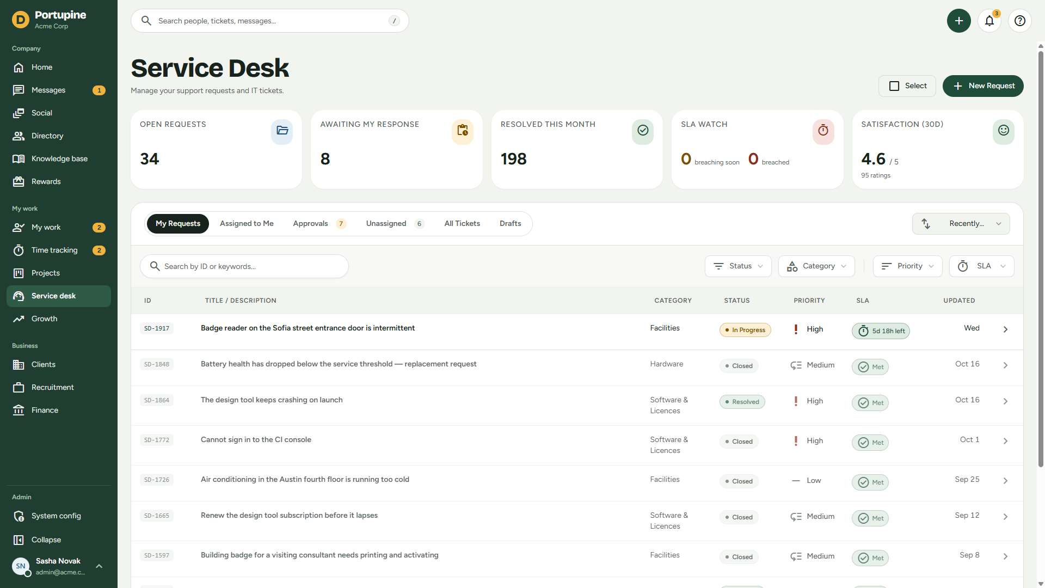
Task: Open ticket SD-1917 row chevron
Action: (1005, 329)
